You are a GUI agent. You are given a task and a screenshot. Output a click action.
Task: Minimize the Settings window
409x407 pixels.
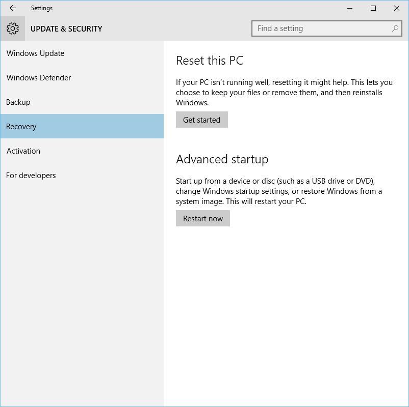350,8
